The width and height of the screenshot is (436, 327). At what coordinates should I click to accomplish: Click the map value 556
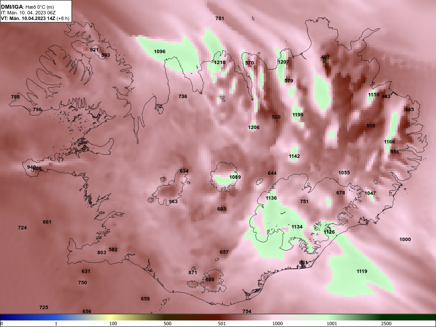click(395, 152)
